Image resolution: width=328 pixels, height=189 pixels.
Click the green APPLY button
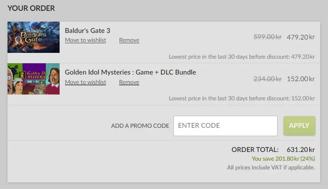click(x=299, y=126)
